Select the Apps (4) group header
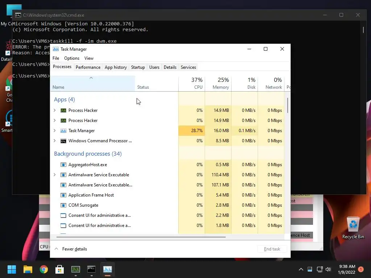The image size is (371, 278). [64, 100]
